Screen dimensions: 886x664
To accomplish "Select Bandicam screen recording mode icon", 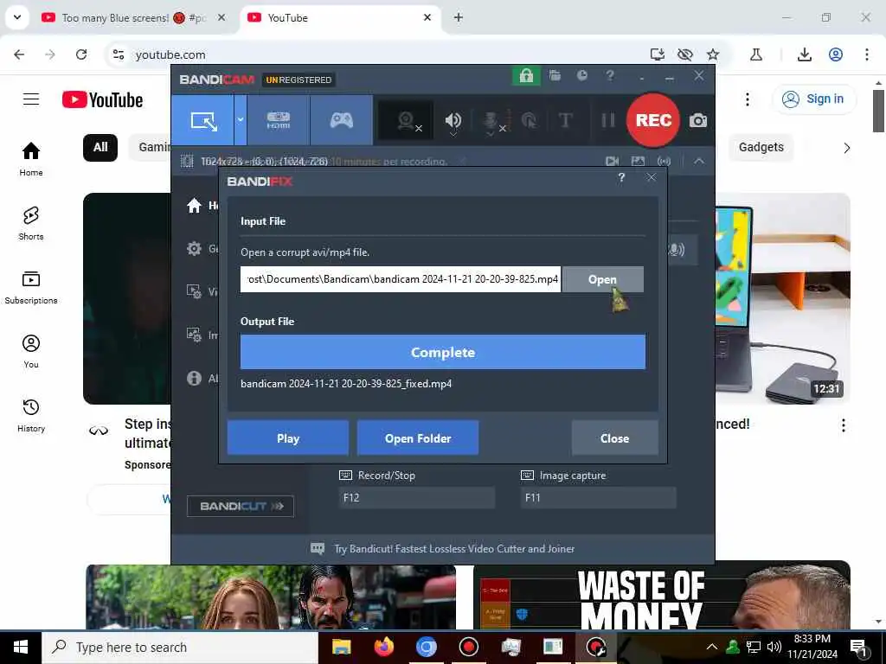I will [x=203, y=120].
